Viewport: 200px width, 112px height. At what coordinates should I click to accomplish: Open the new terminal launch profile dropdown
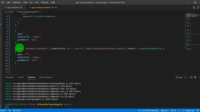[x=188, y=77]
